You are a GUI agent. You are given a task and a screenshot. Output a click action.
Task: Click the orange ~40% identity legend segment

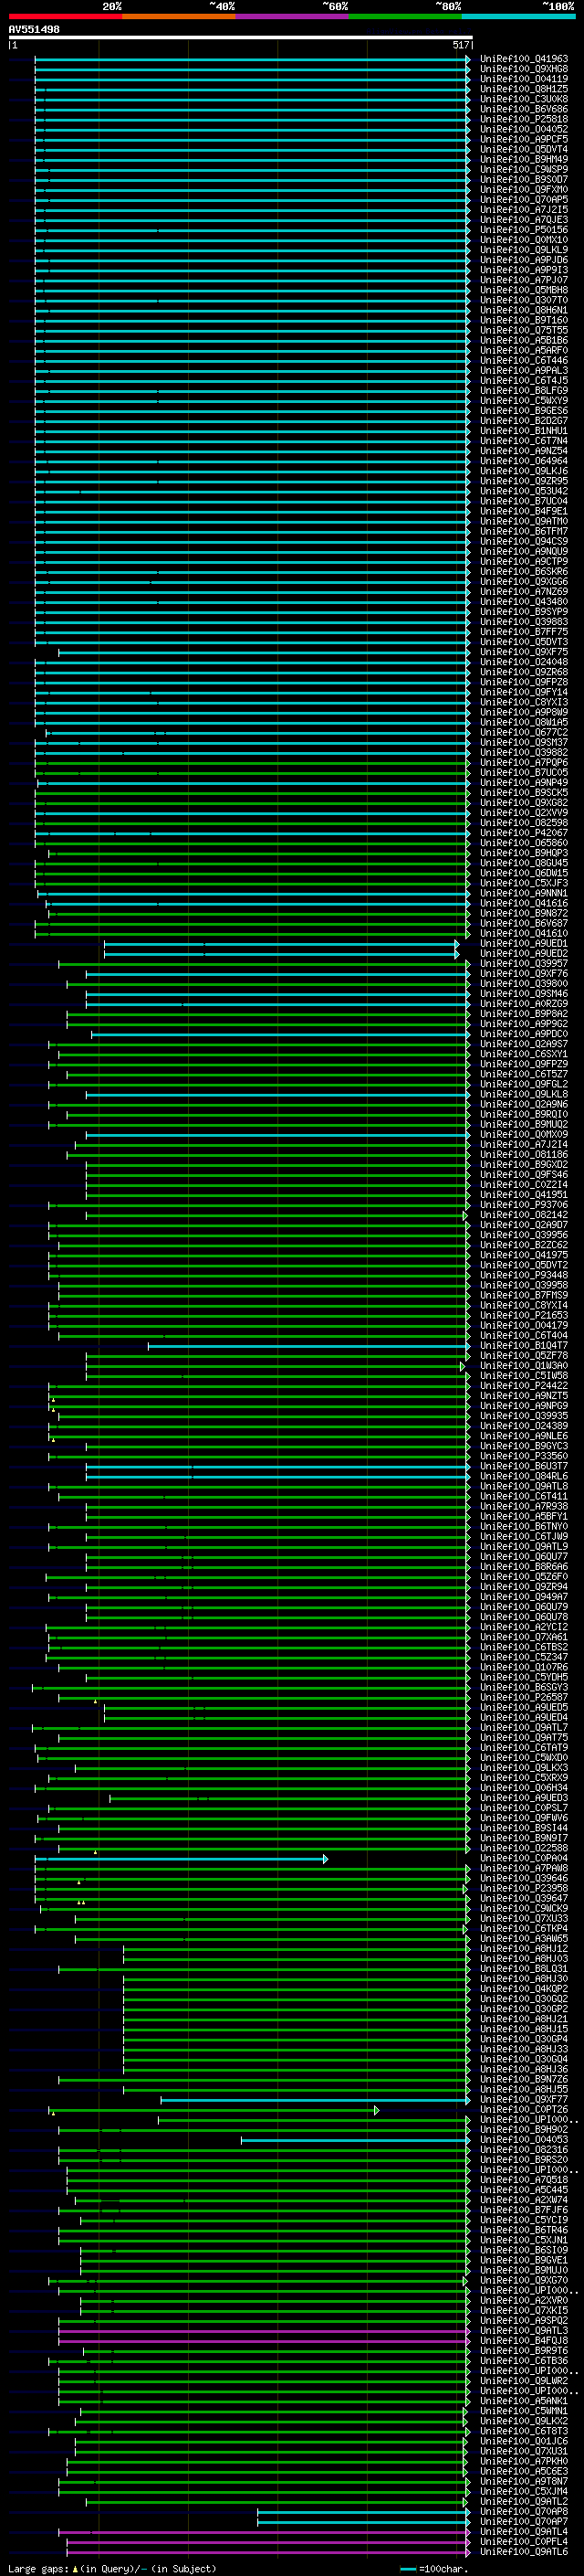click(179, 16)
